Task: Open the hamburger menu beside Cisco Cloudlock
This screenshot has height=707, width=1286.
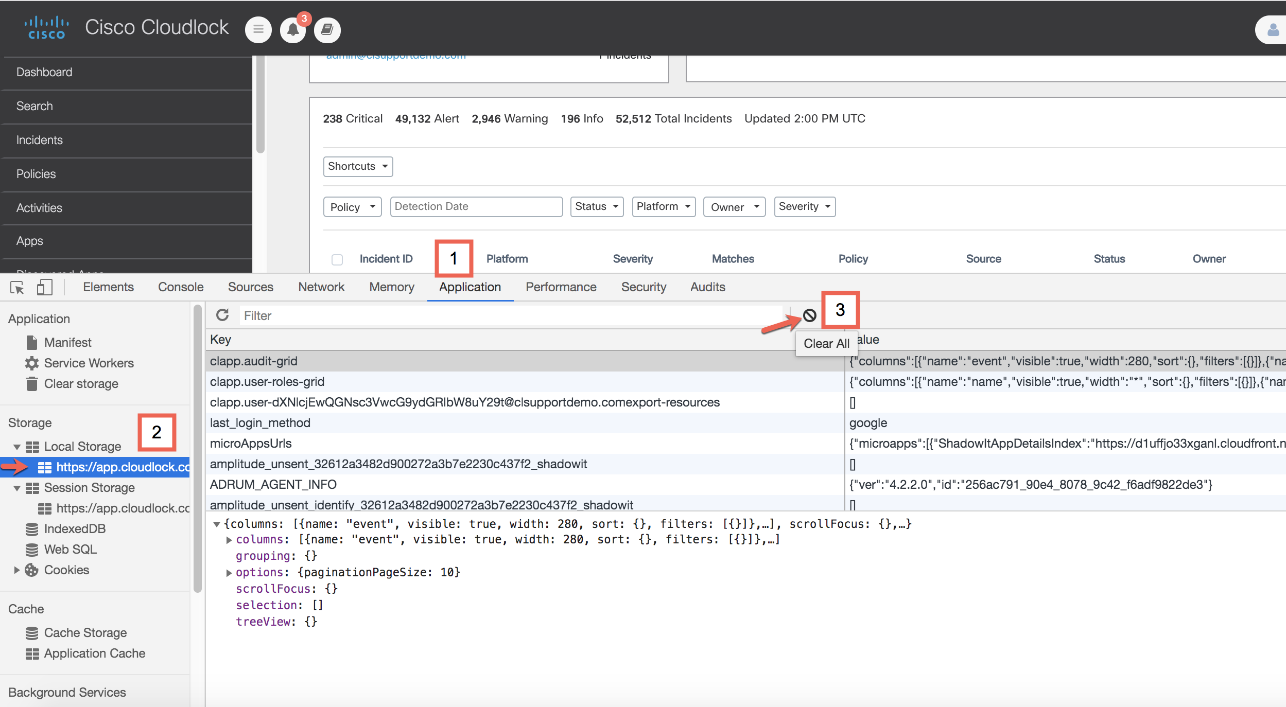Action: [258, 30]
